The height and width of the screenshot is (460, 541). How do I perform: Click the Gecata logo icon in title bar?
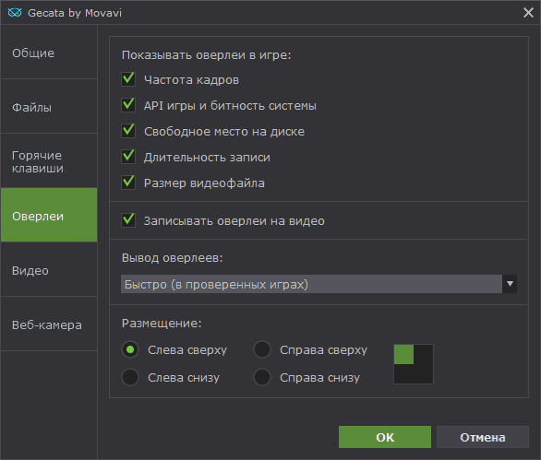pyautogui.click(x=15, y=13)
